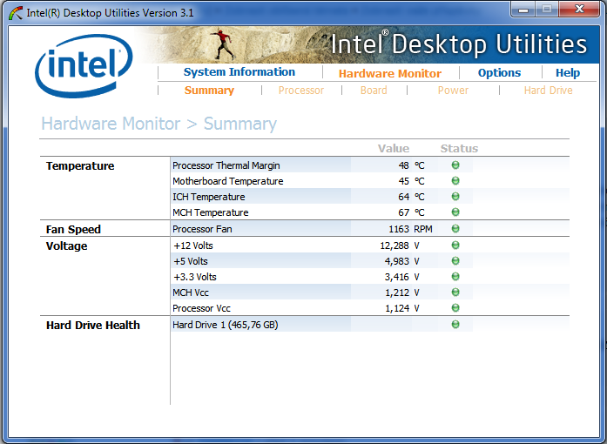607x444 pixels.
Task: Click the Value column header
Action: click(394, 148)
